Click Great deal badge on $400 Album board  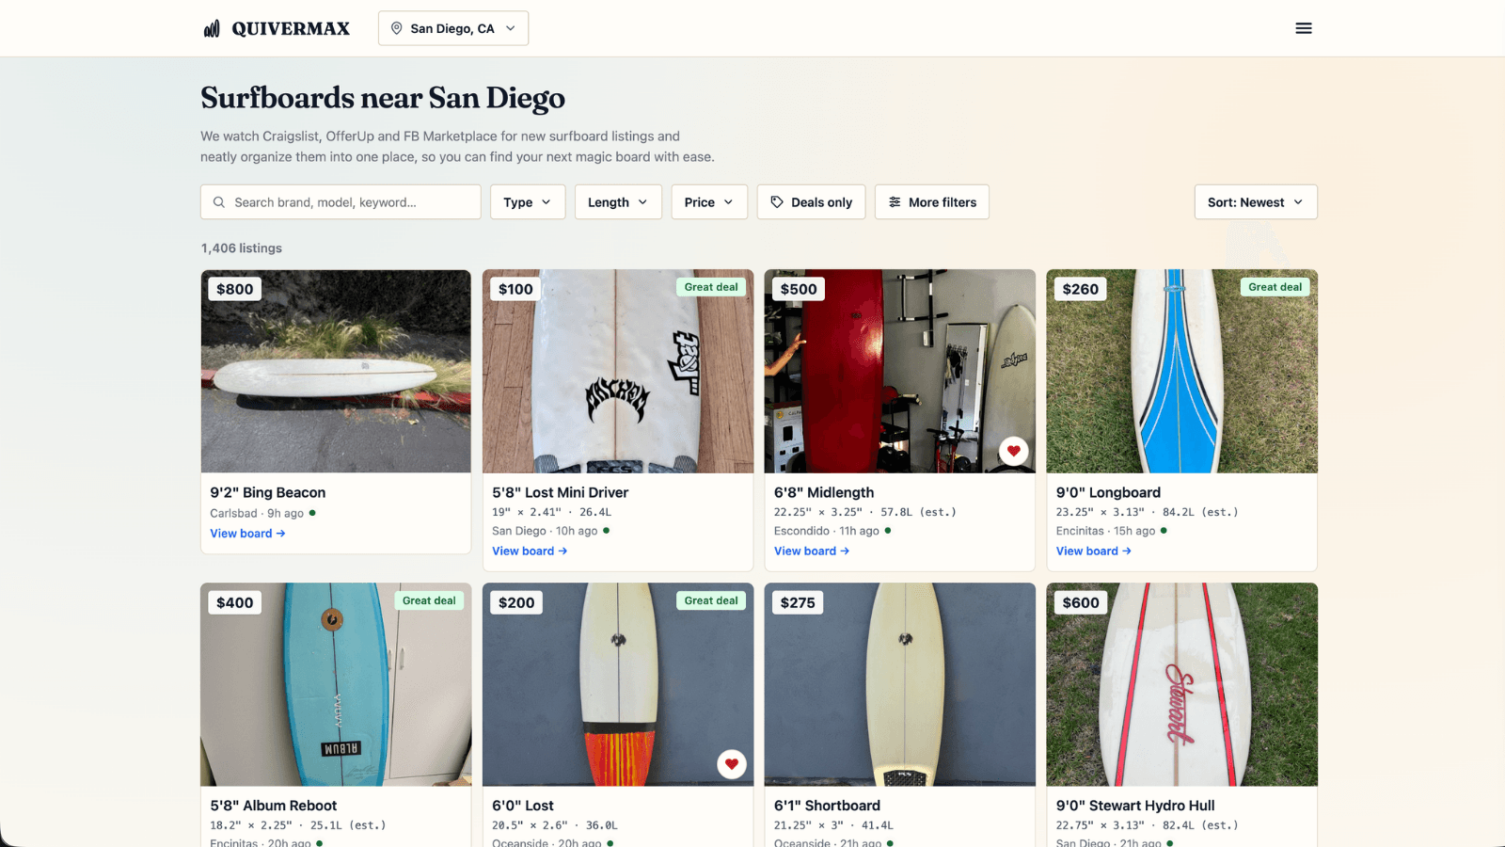(429, 600)
